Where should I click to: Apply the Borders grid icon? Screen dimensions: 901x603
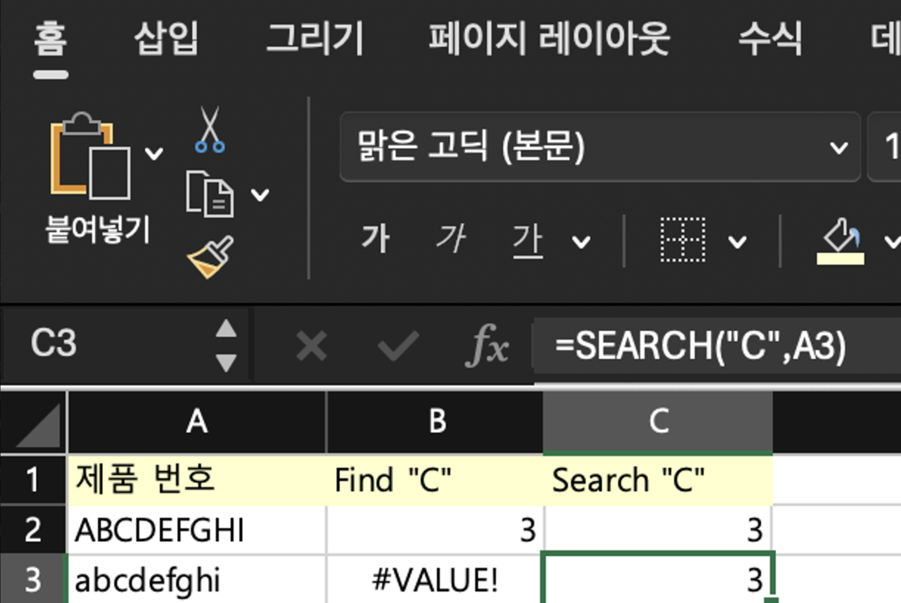pos(683,240)
